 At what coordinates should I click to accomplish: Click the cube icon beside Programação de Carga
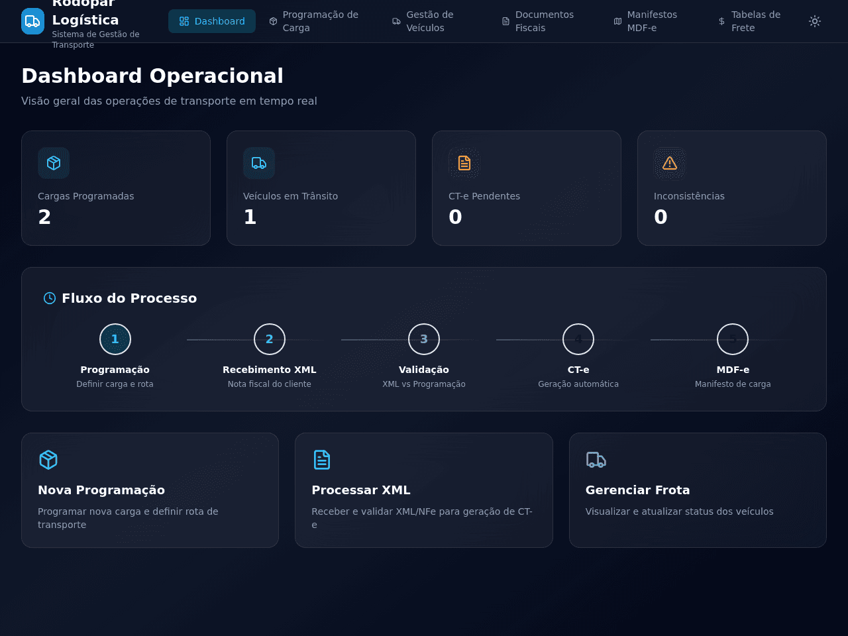coord(273,21)
